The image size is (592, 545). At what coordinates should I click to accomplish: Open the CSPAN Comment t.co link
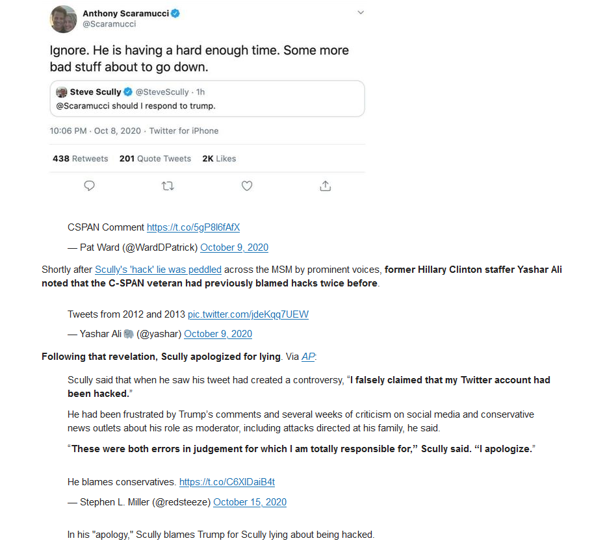pos(193,227)
